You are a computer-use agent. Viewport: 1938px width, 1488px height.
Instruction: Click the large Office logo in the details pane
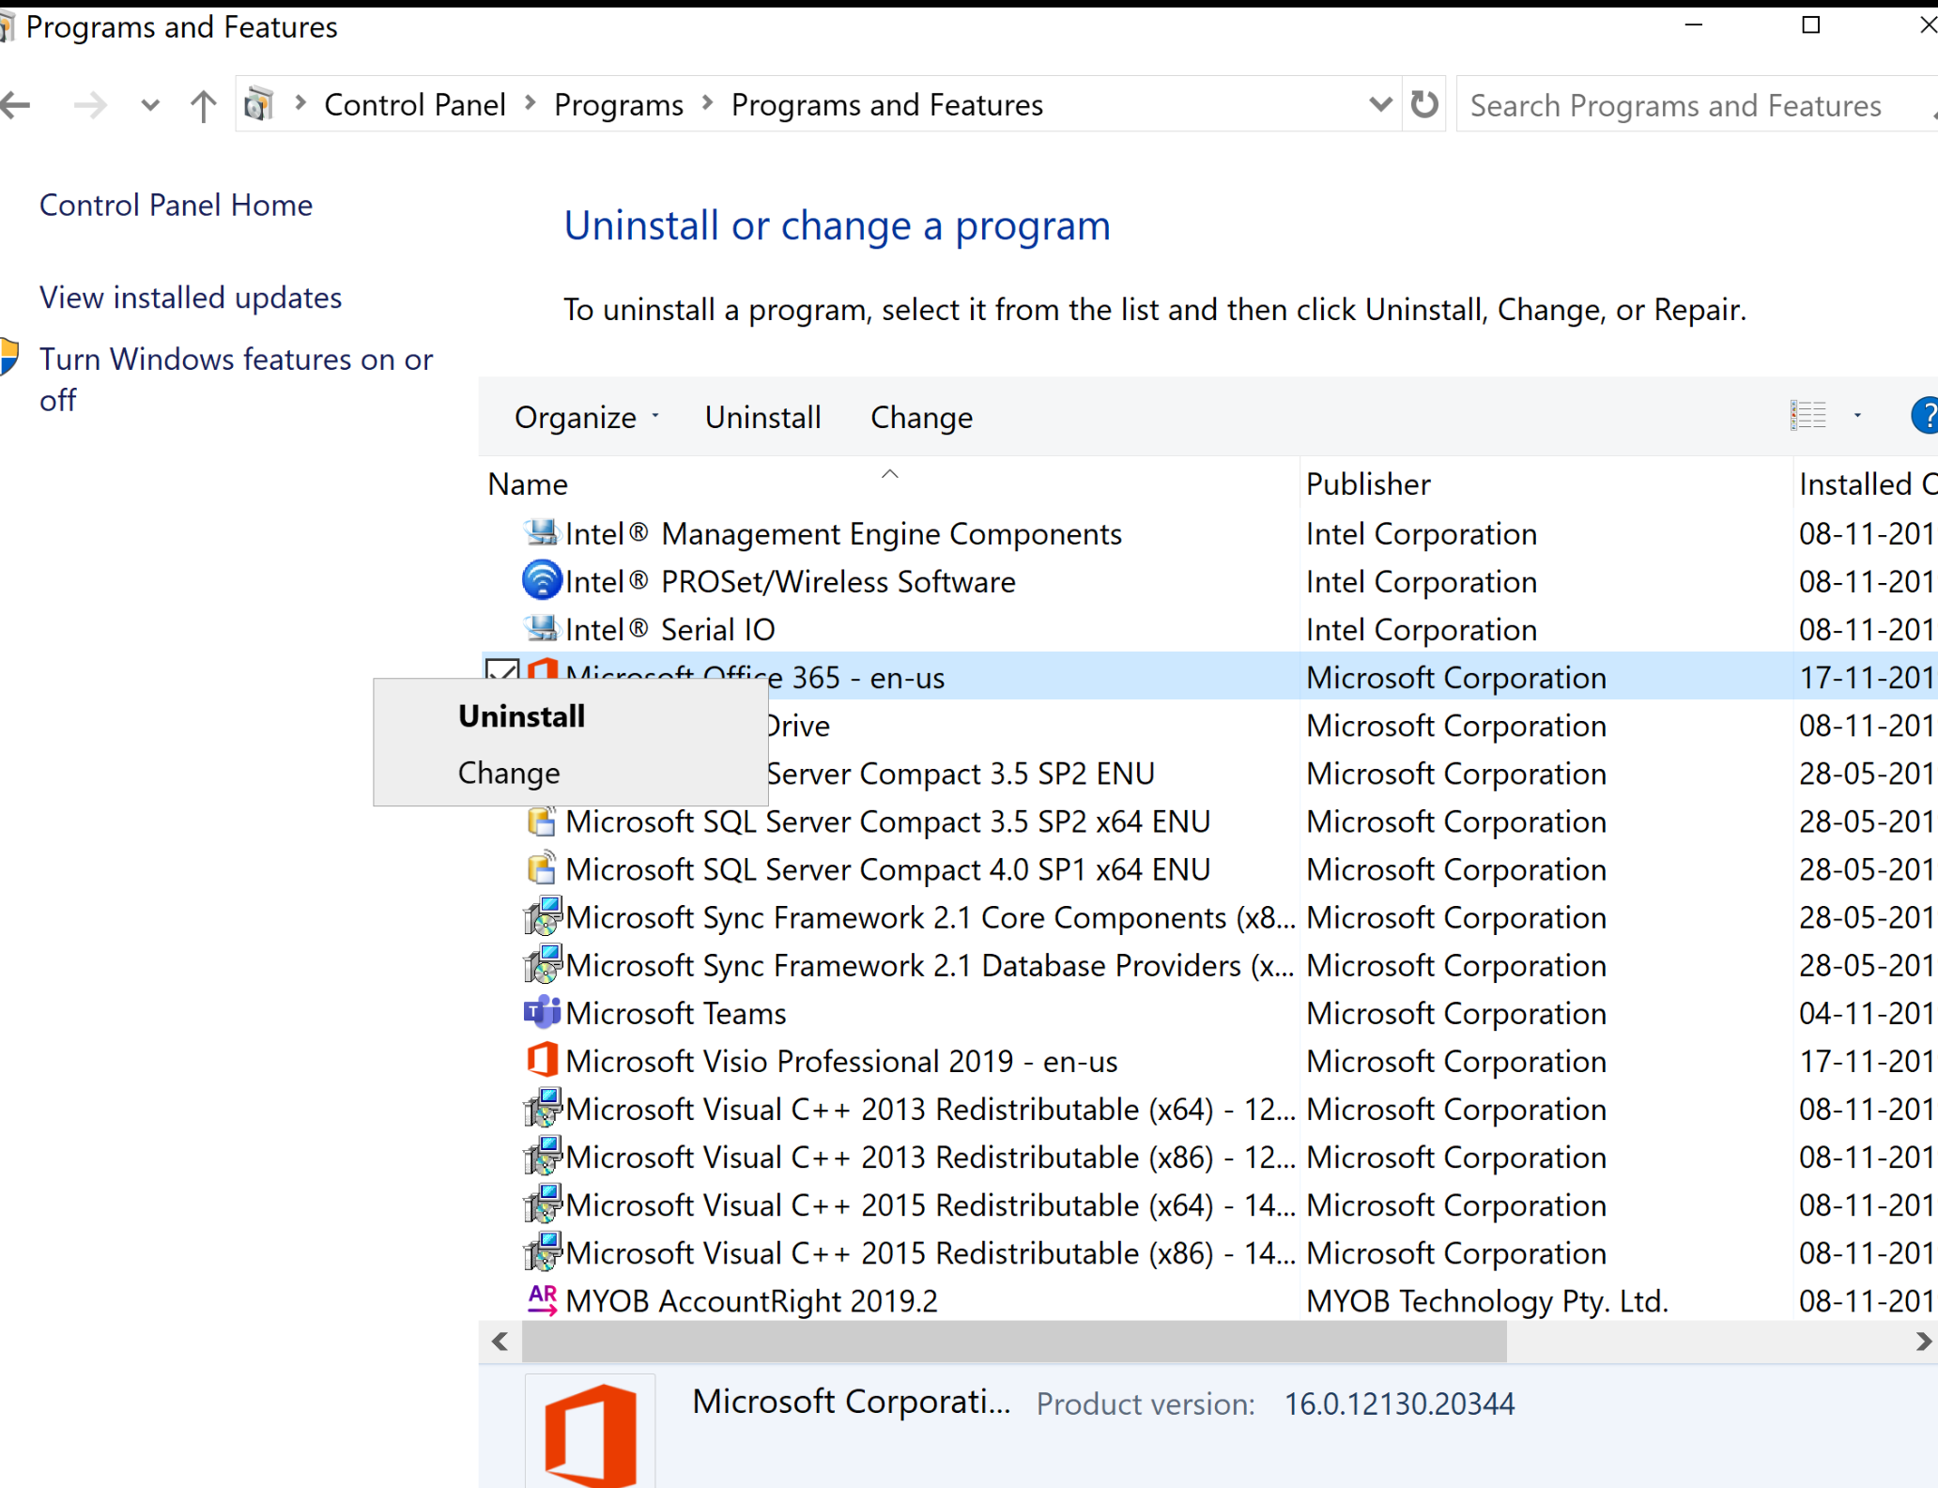(590, 1434)
